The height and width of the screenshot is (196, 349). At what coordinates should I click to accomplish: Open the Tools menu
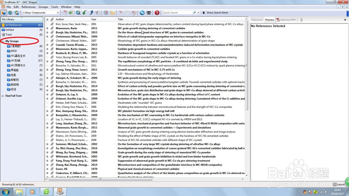click(54, 7)
